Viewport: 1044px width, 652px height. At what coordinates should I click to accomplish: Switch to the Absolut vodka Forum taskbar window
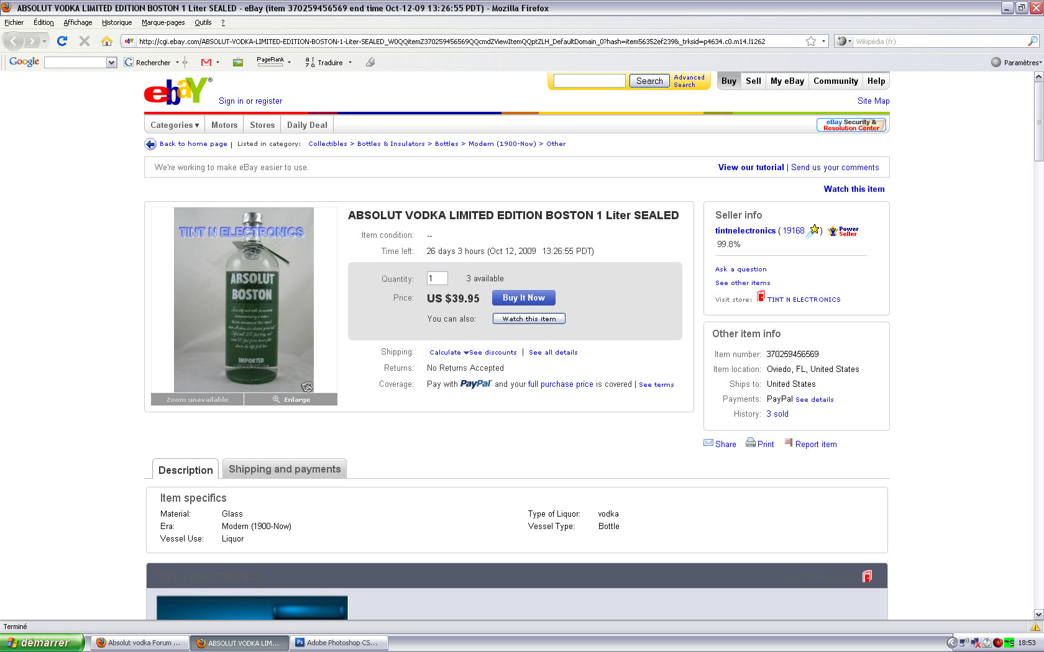(x=140, y=643)
